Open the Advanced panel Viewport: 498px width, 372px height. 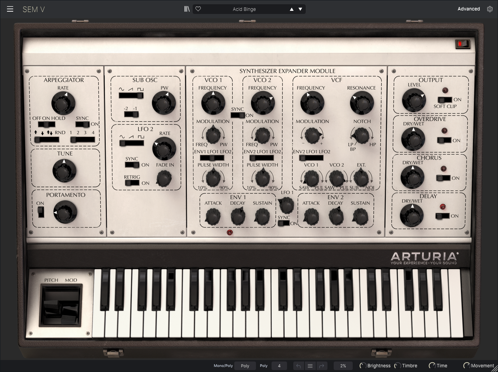pos(468,9)
